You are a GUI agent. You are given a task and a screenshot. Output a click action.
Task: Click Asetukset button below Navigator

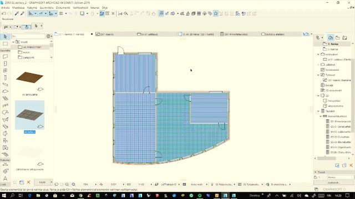tap(334, 182)
